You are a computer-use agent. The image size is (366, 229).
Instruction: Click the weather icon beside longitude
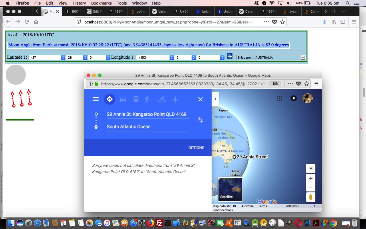coord(230,56)
